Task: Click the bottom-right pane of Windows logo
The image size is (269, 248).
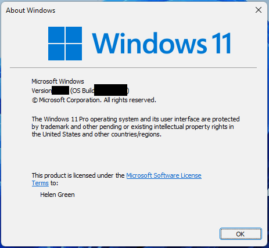Action: tap(74, 52)
